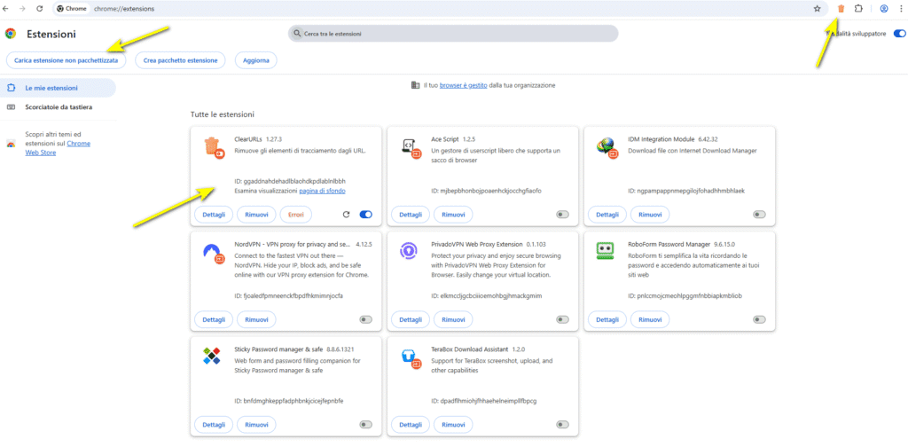Enable the RoboForm Password Manager toggle
The image size is (908, 447).
coord(759,319)
